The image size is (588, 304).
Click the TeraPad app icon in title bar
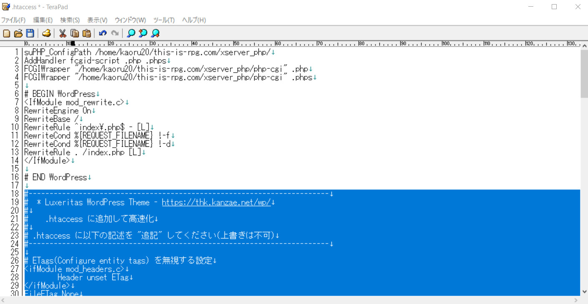tap(6, 7)
